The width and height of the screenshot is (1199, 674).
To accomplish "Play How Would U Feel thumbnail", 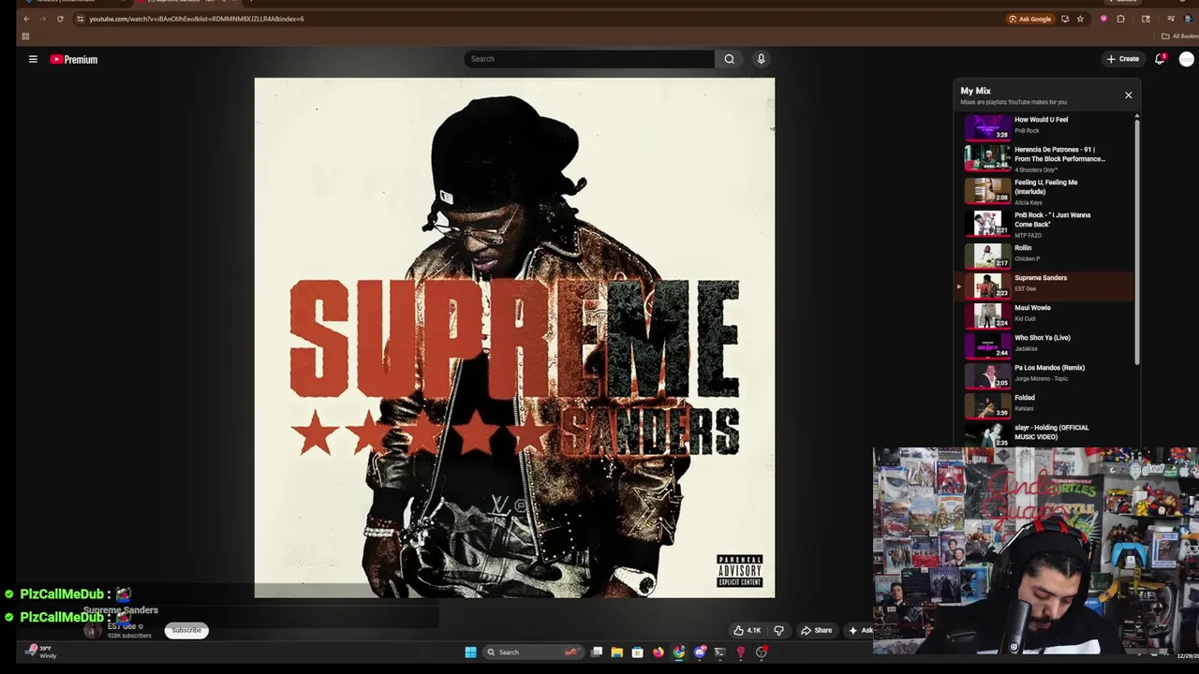I will point(987,126).
